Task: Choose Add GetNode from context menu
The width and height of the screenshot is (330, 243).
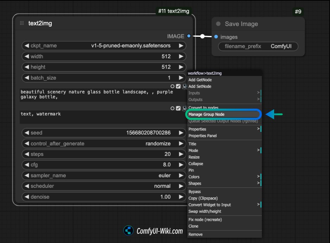Action: 225,80
